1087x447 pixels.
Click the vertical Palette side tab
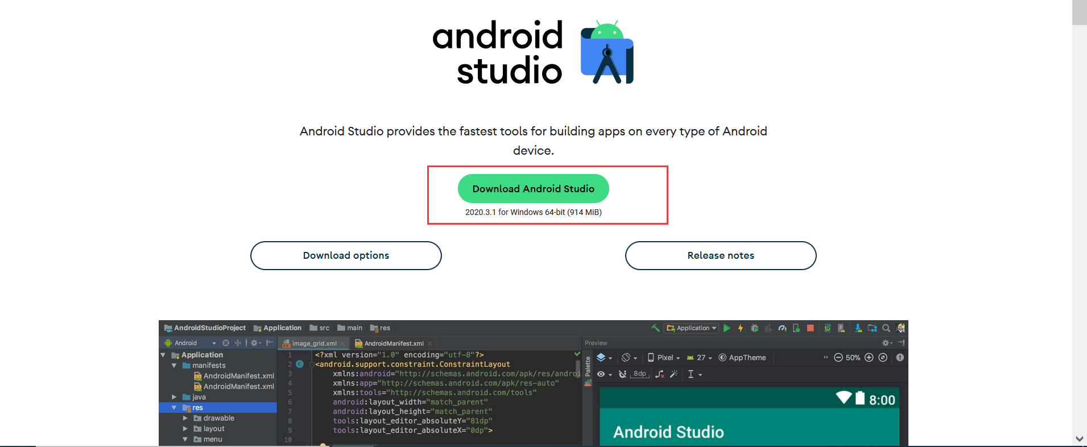pyautogui.click(x=588, y=370)
